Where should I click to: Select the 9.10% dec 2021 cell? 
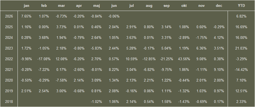pyautogui.click(x=219, y=70)
